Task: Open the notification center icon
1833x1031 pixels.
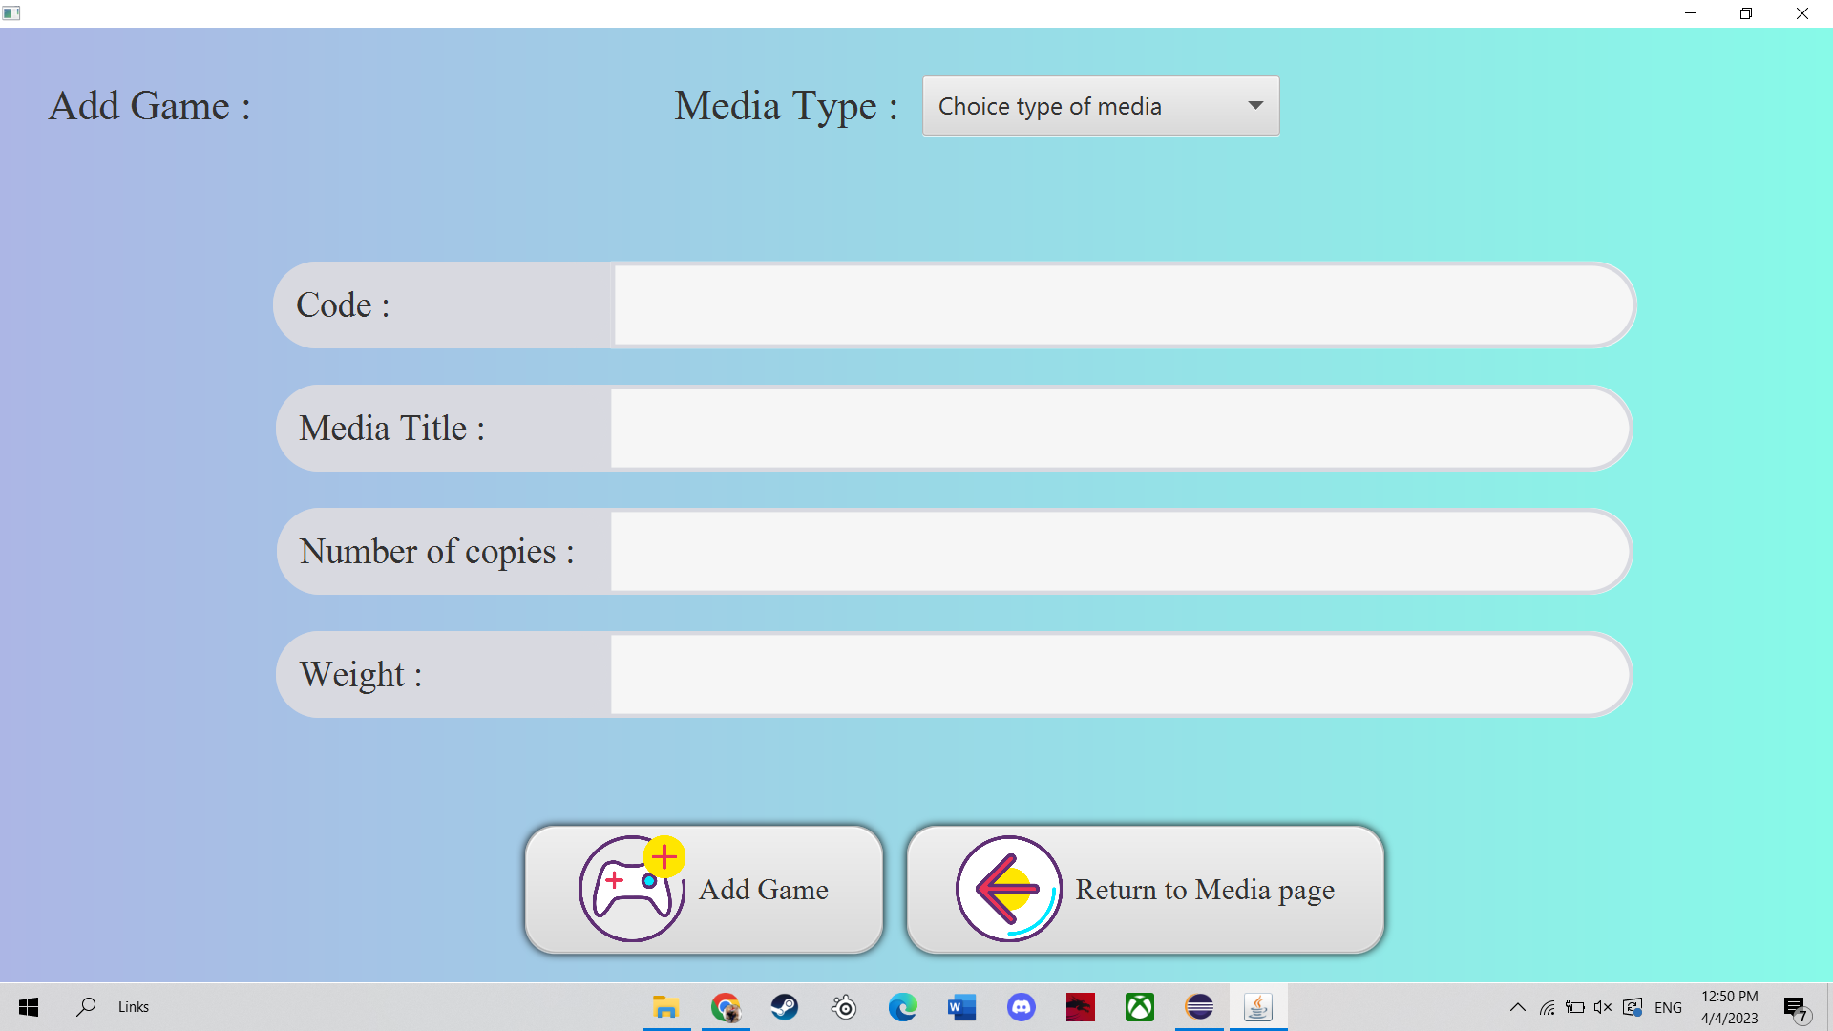Action: pos(1796,1007)
